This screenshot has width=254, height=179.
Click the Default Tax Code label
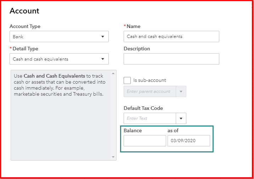143,108
